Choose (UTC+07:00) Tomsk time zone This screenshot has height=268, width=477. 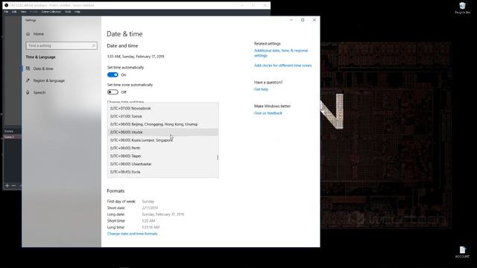[162, 116]
